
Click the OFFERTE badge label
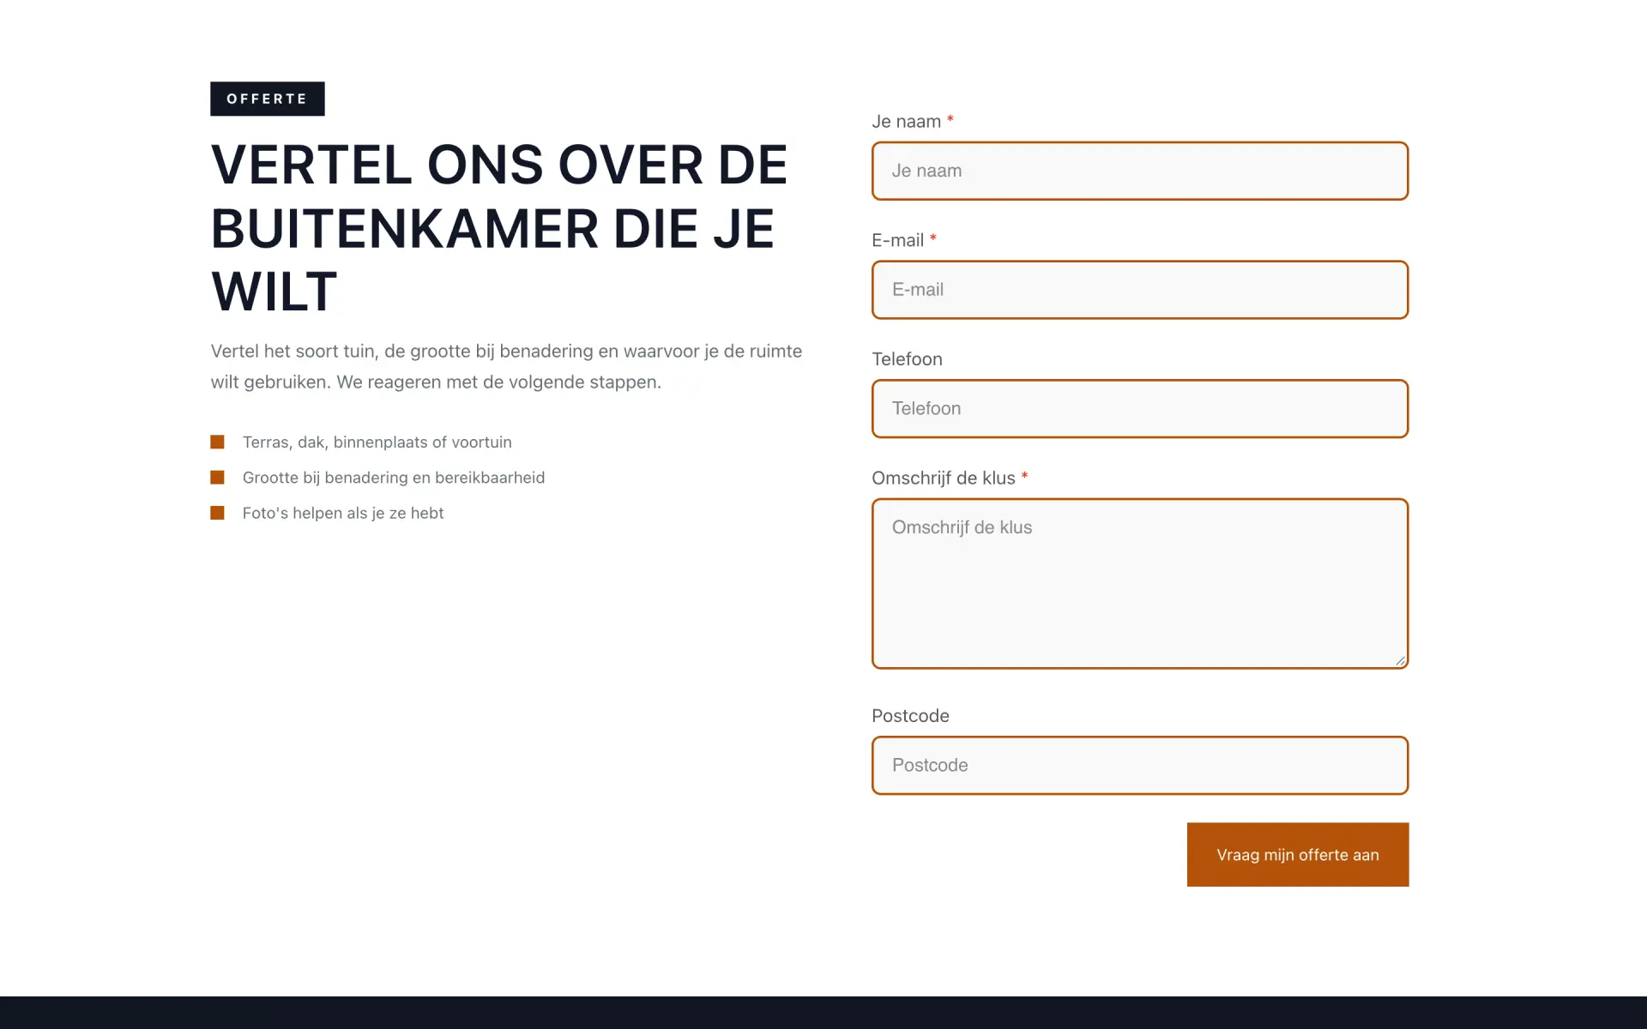268,99
